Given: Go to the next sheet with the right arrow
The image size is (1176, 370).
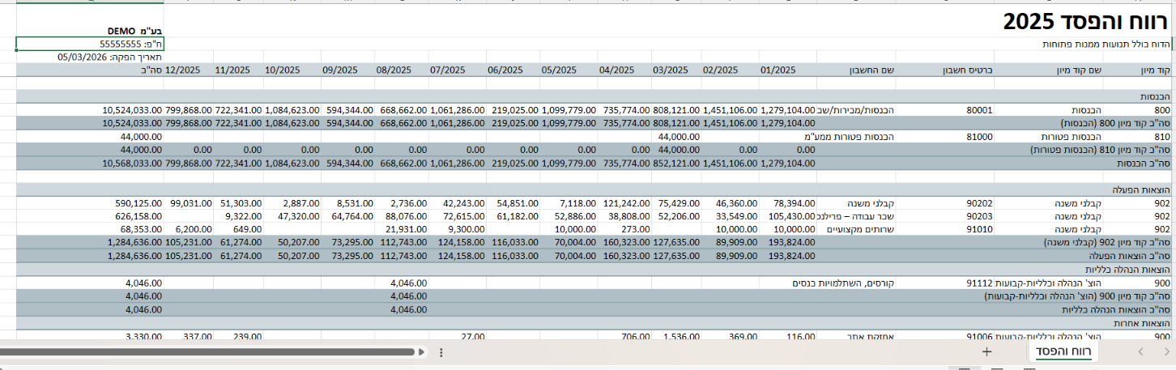Looking at the screenshot, I should pos(1165,352).
